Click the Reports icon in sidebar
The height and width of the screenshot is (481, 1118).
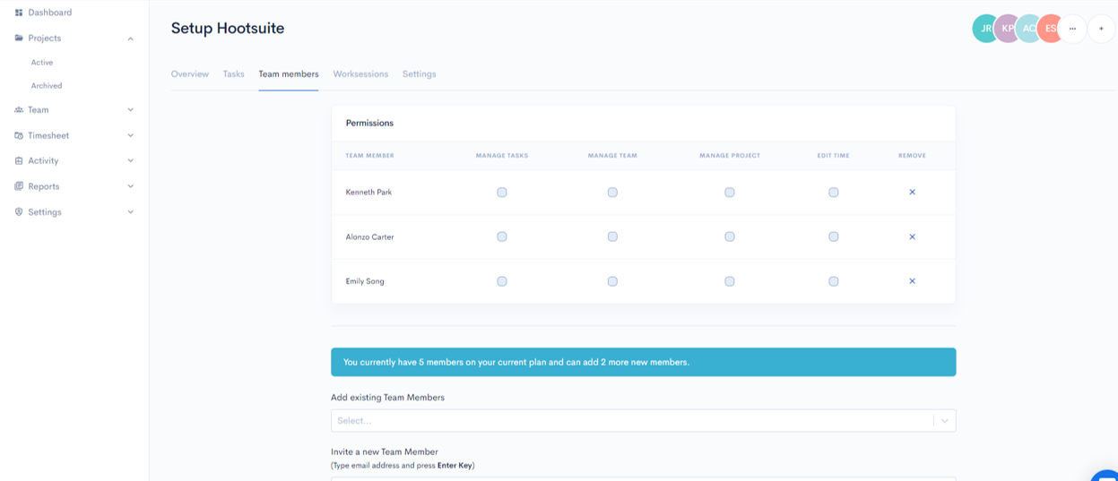click(x=19, y=186)
